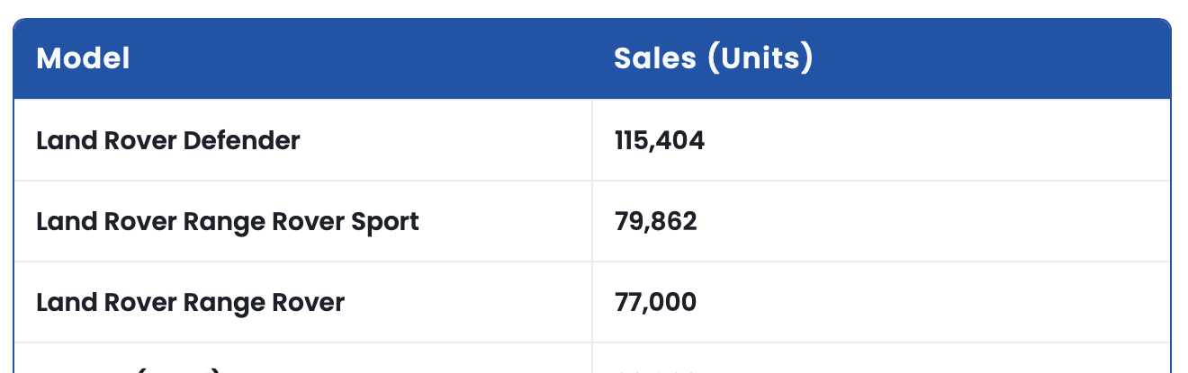1188x373 pixels.
Task: Click the Model column header
Action: (x=83, y=59)
